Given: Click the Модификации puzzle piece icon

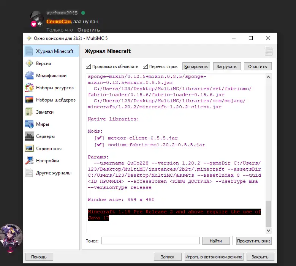Looking at the screenshot, I should 29,75.
